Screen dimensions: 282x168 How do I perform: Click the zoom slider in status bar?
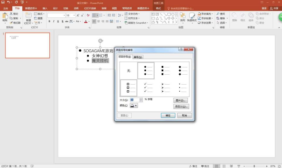pyautogui.click(x=254, y=166)
